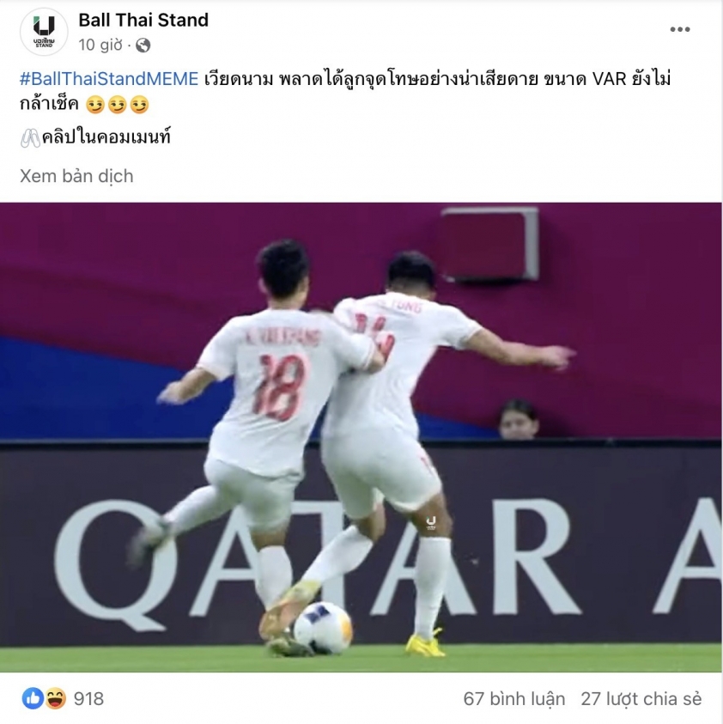Click Xem bản dịch to translate post
The image size is (723, 724).
[76, 176]
